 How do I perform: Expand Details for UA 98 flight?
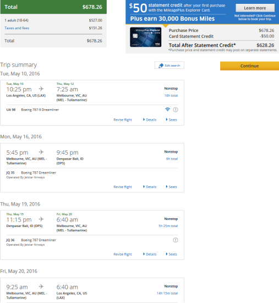pos(150,120)
